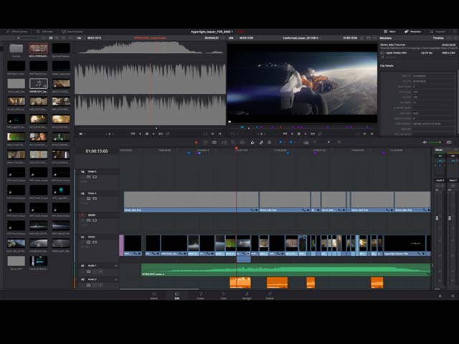Set mark out on source viewer
Viewport: 459px width, 344px height.
pos(219,134)
